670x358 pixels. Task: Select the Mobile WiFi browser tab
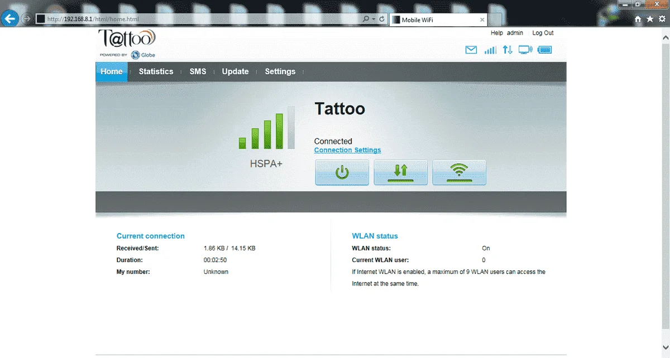(438, 20)
